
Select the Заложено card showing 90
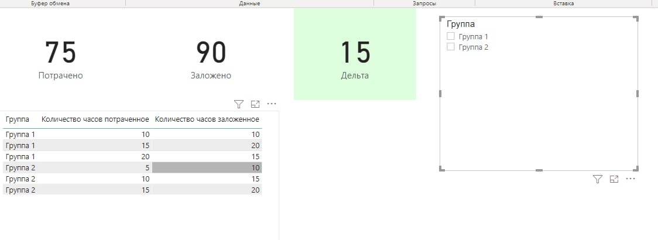click(x=211, y=59)
